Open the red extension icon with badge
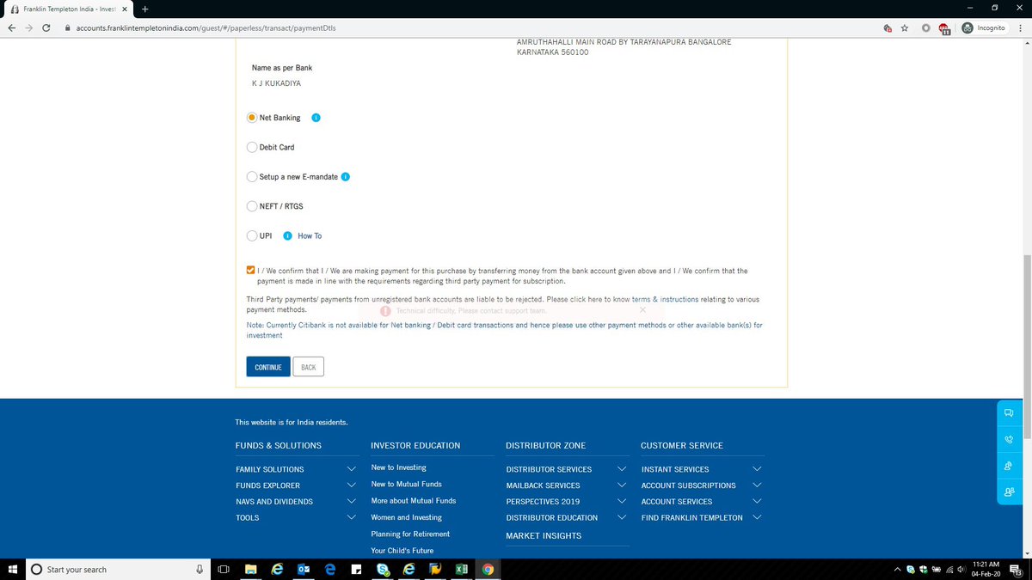 [x=944, y=28]
